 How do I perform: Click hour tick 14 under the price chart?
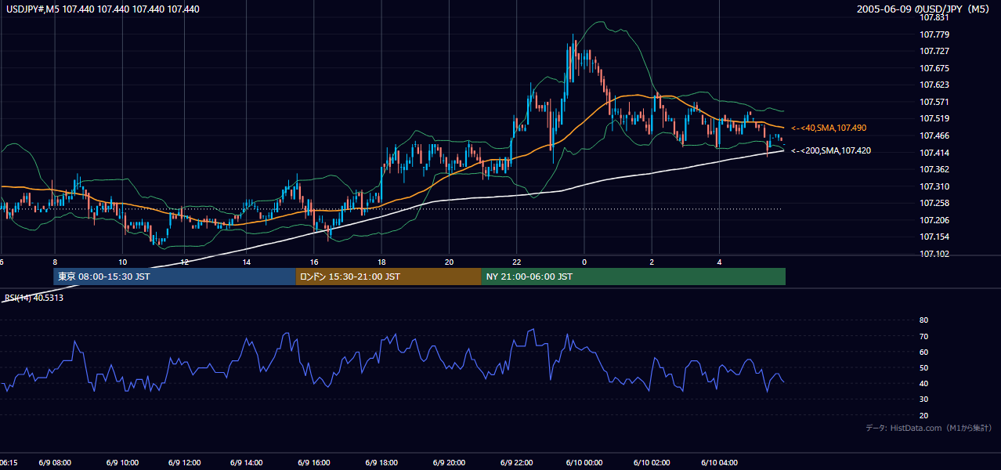[x=246, y=262]
